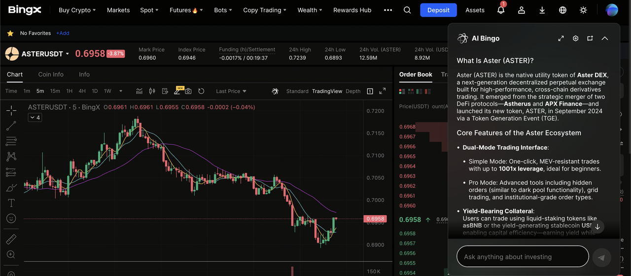The height and width of the screenshot is (276, 631).
Task: Open the Last Price dropdown
Action: click(231, 91)
